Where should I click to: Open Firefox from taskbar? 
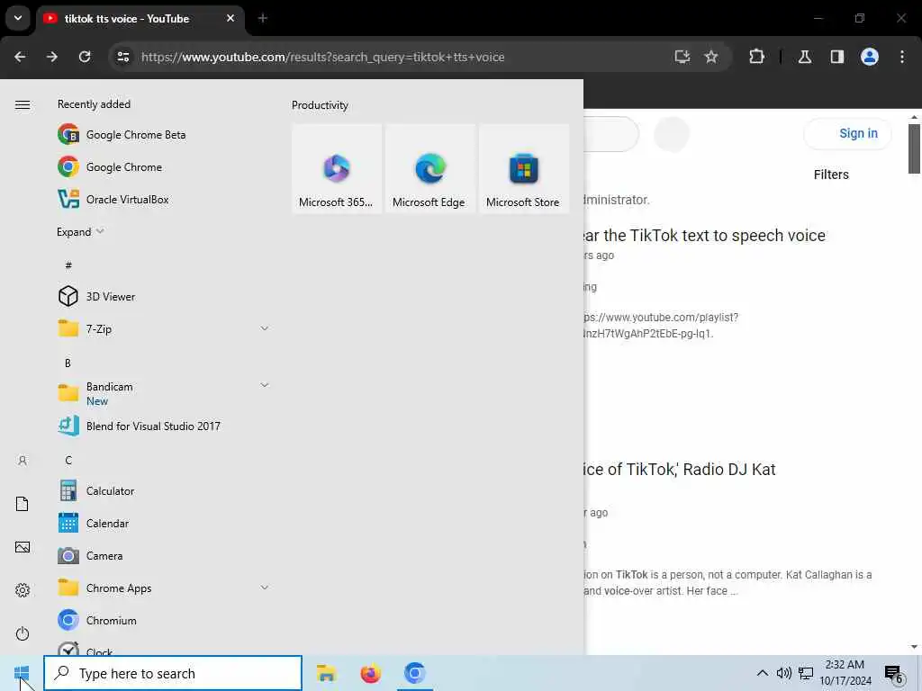coord(370,673)
